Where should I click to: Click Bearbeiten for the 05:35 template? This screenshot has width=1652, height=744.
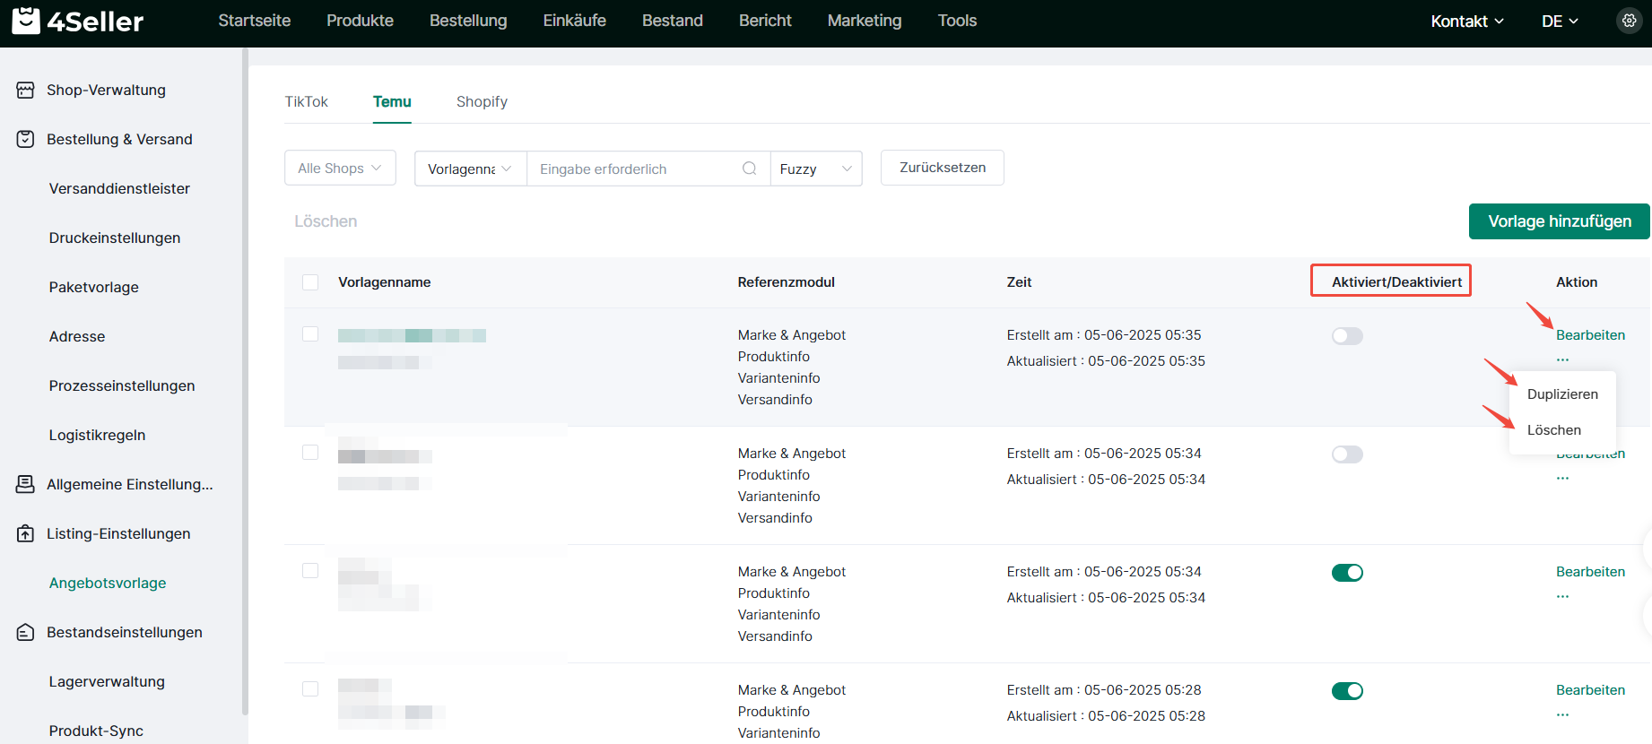1590,335
